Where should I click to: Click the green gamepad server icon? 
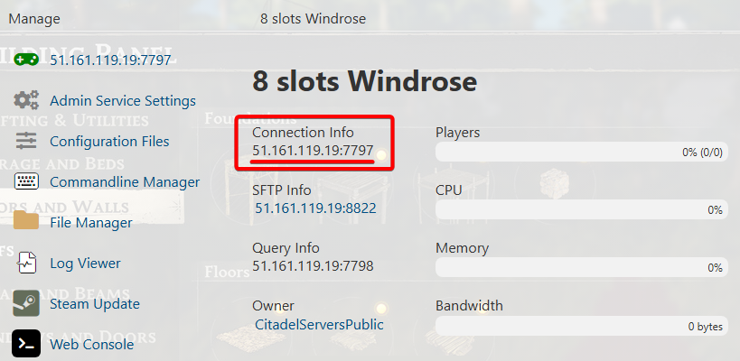(x=26, y=60)
